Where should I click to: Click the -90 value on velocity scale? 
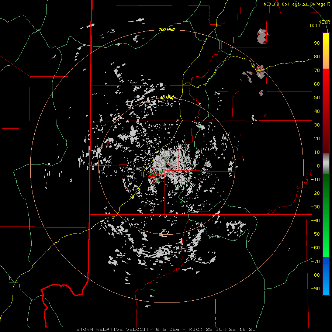pyautogui.click(x=315, y=289)
